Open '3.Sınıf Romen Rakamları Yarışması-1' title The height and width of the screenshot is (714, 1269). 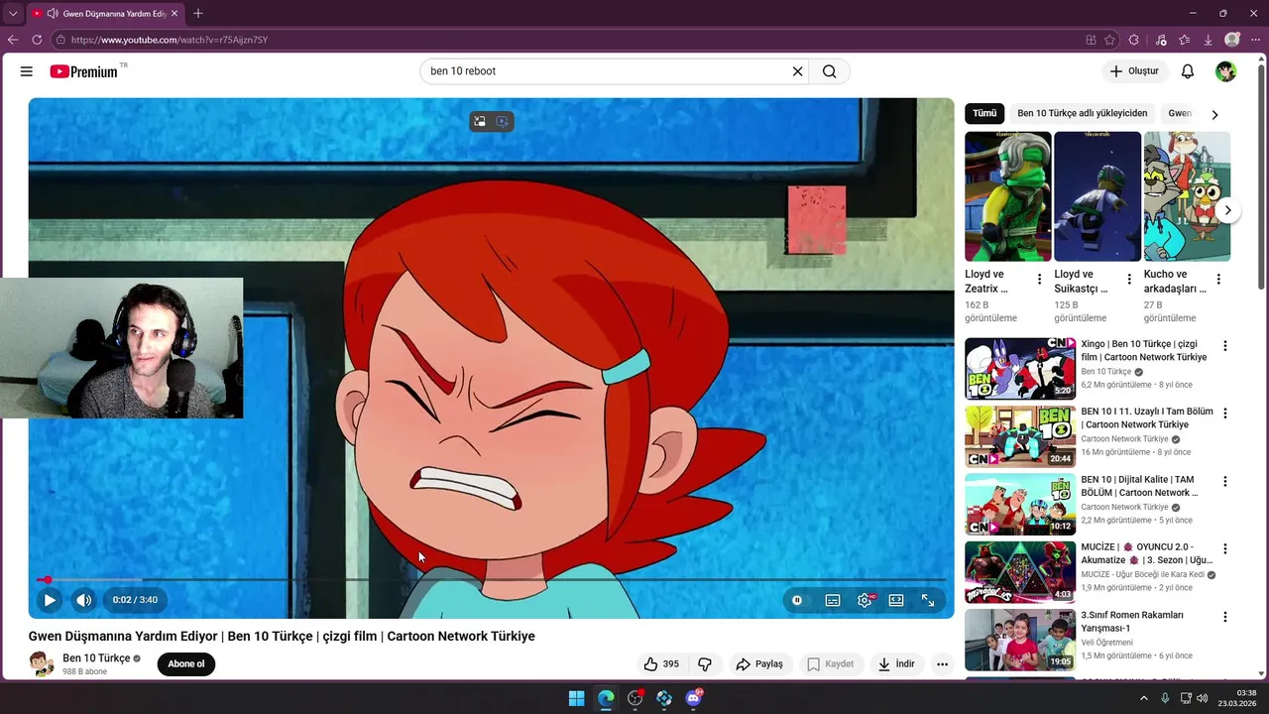pos(1132,622)
